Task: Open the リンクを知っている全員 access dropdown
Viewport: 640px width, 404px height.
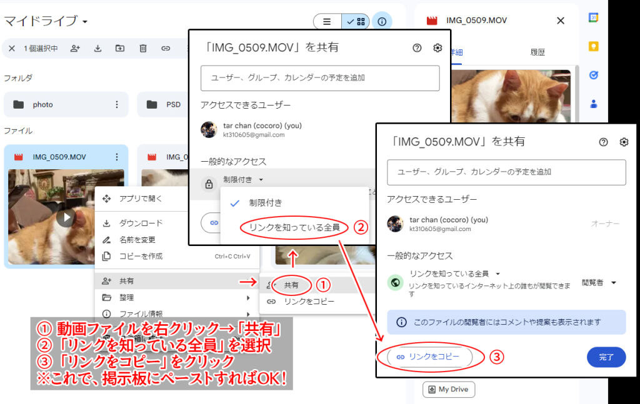Action: point(454,273)
